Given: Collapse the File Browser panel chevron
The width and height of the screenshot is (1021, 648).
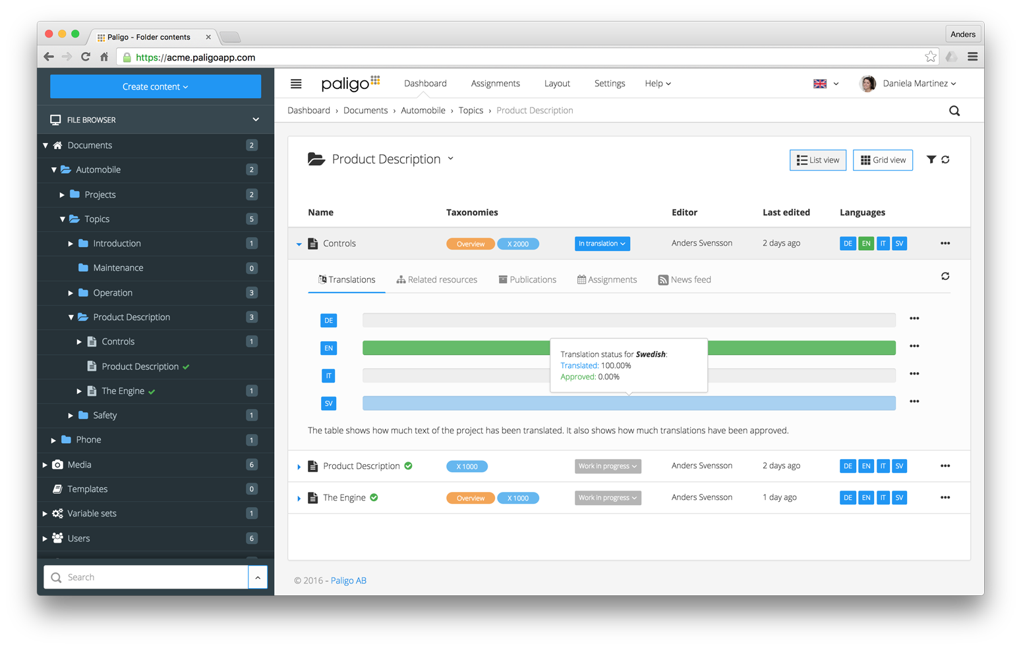Looking at the screenshot, I should 256,120.
